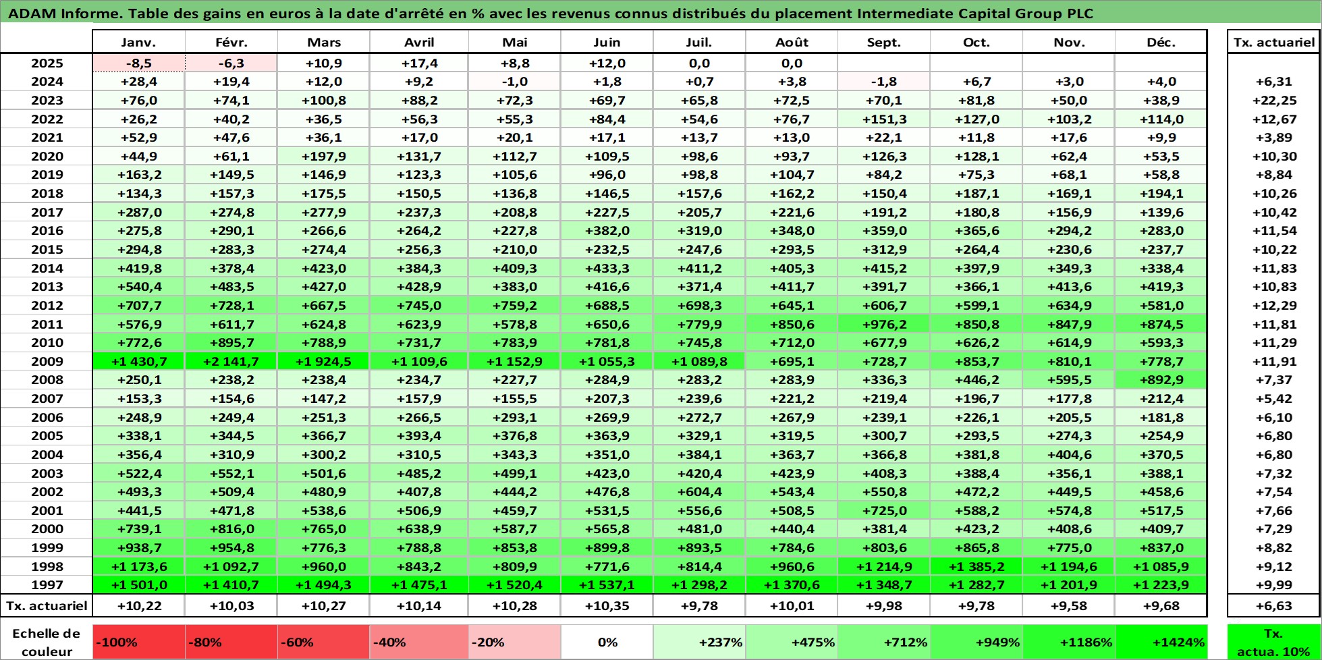Select the -6,3 cell for February 2025
The height and width of the screenshot is (660, 1322).
click(231, 63)
